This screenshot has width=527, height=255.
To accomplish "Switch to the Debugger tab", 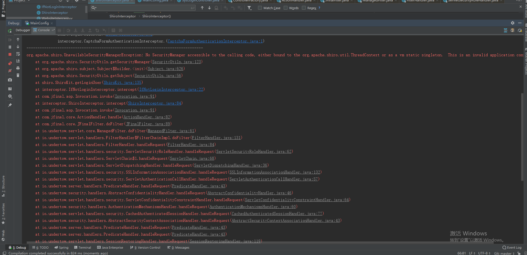I will click(23, 30).
